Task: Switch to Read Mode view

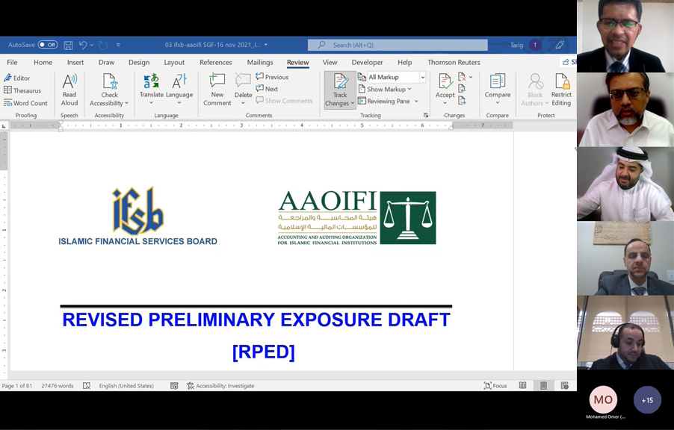Action: coord(523,386)
